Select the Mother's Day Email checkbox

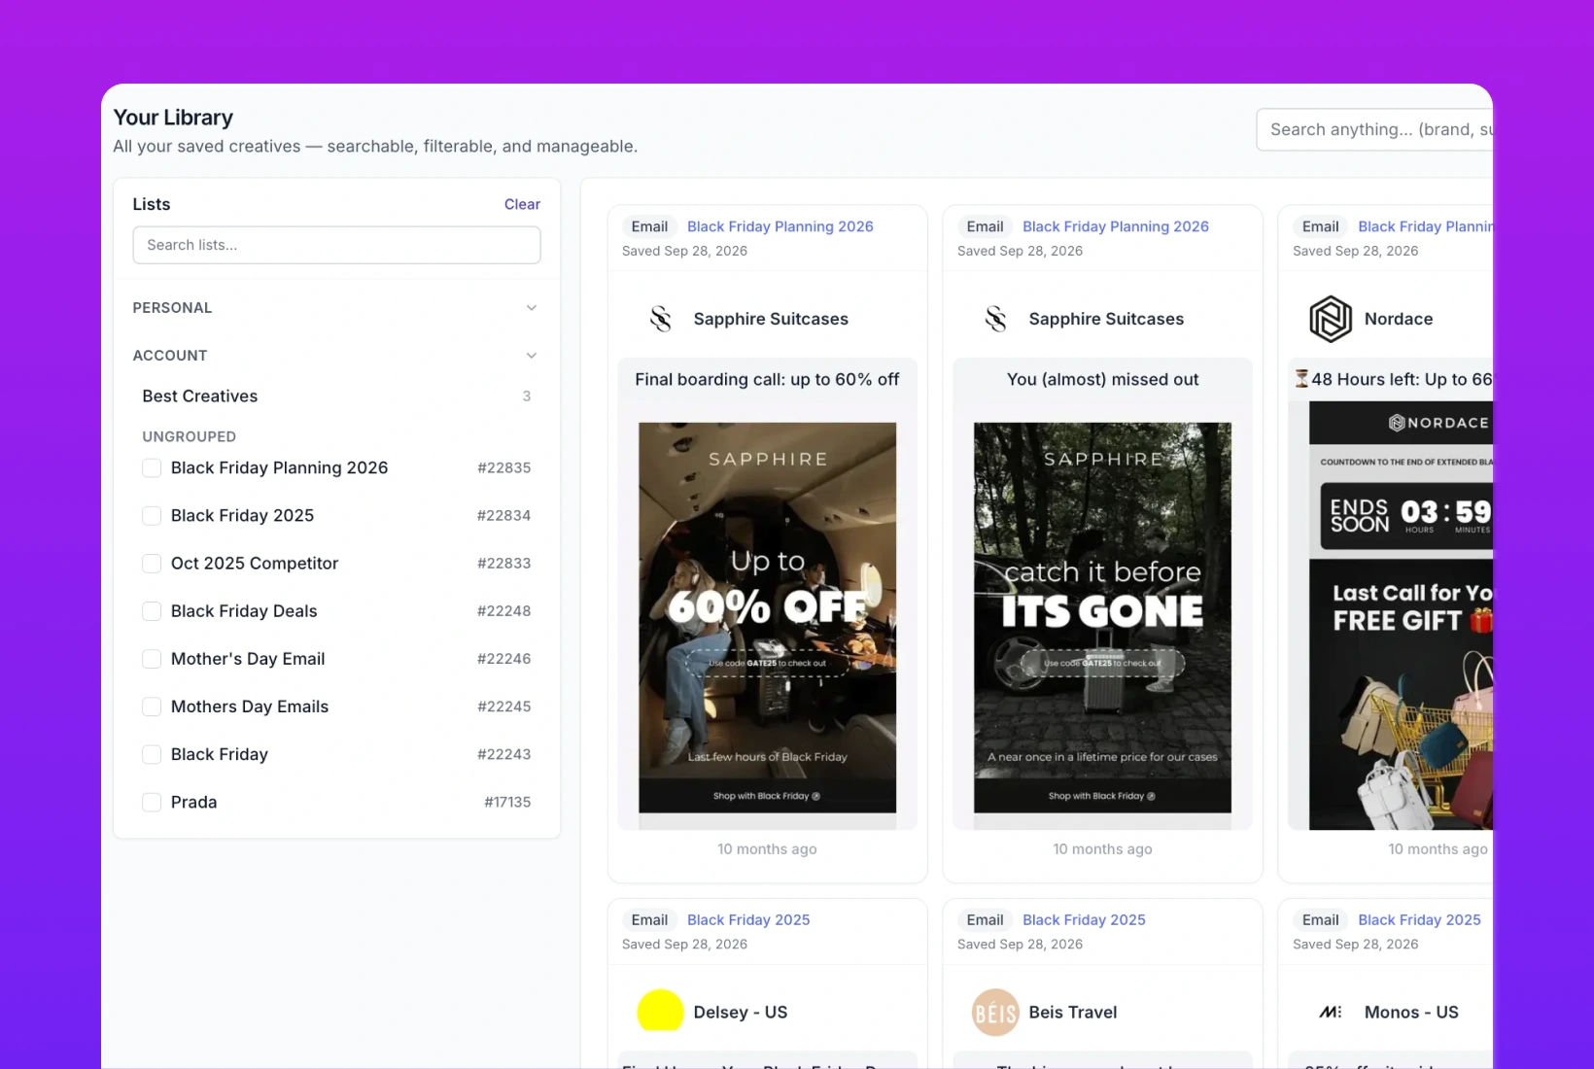pyautogui.click(x=152, y=658)
